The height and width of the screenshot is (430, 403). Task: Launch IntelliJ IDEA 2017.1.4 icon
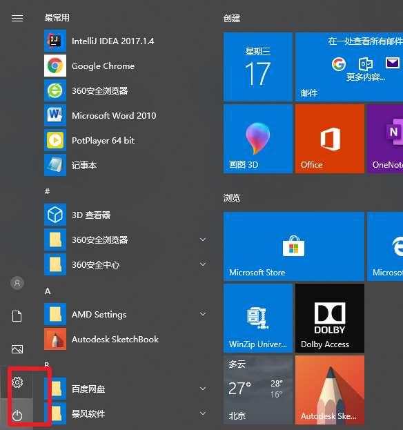click(55, 41)
